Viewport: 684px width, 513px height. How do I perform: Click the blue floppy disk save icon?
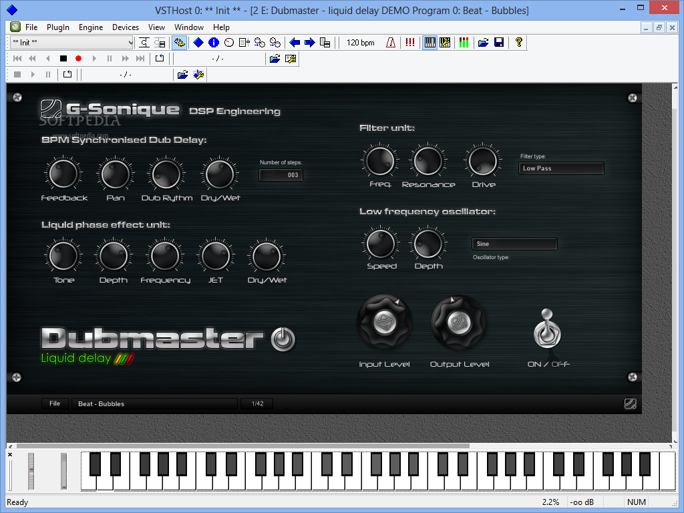click(498, 42)
